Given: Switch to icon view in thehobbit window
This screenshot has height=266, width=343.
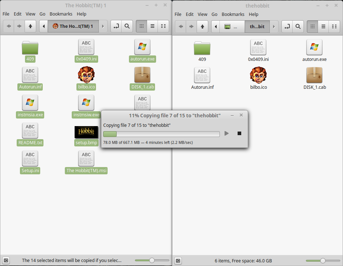Looking at the screenshot, I should click(x=312, y=26).
